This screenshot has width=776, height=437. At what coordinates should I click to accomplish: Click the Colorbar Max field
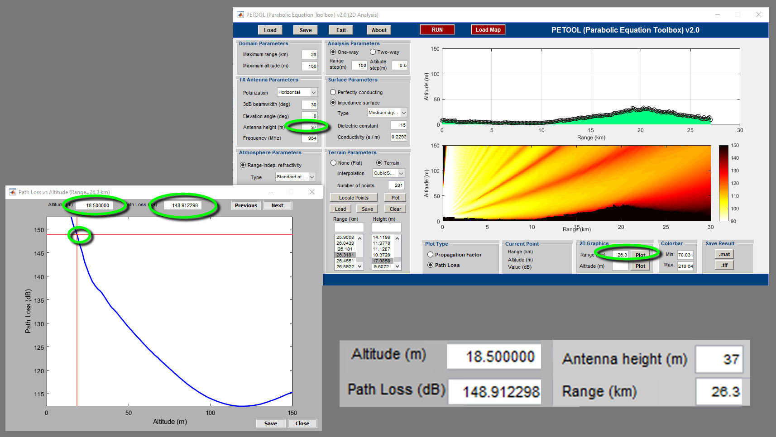685,266
